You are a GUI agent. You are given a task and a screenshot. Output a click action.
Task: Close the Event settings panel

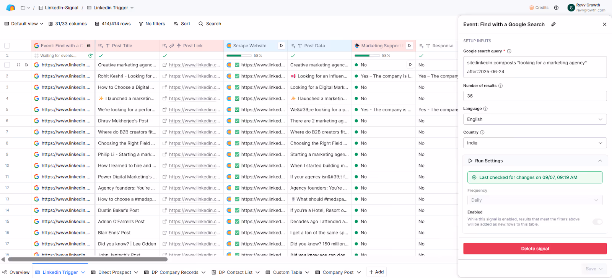coord(604,24)
